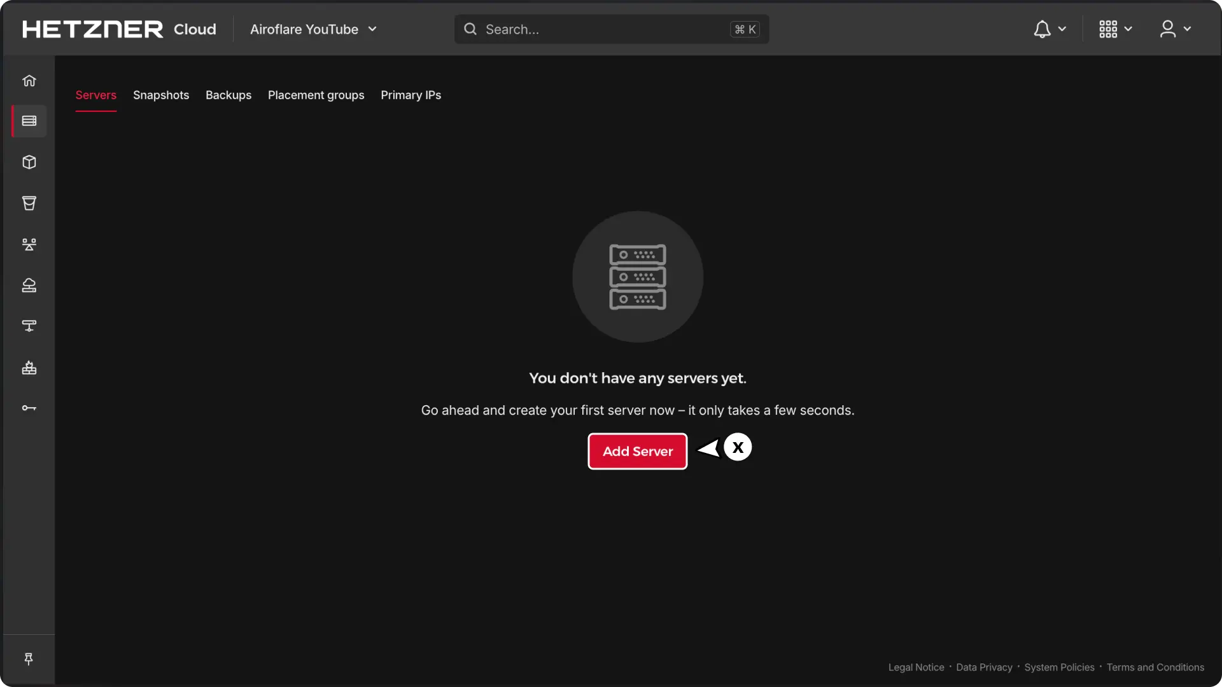Open the Volumes cube sidebar icon
Viewport: 1222px width, 687px height.
click(29, 162)
